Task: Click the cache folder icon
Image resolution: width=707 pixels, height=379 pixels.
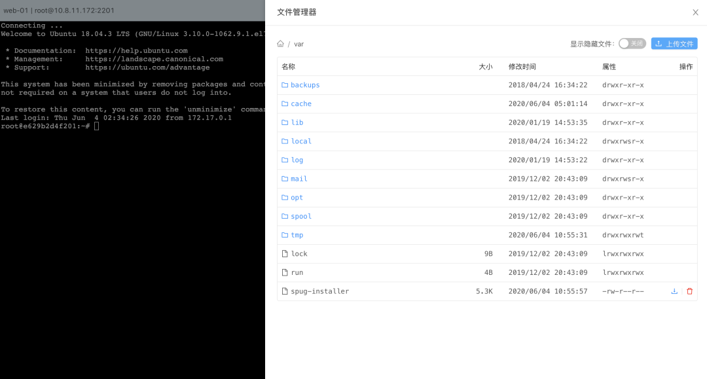Action: [x=285, y=103]
